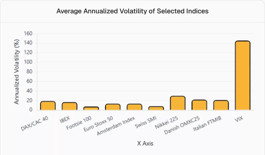Screen dimensions: 265x155
Task: Click the 100 y-axis tick label
Action: click(x=28, y=62)
